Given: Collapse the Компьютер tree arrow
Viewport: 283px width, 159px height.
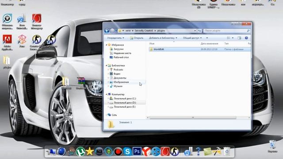Looking at the screenshot, I should 106,94.
